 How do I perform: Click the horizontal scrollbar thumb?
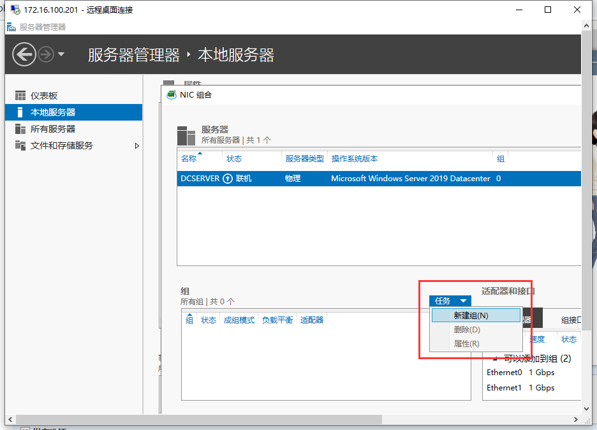198,419
